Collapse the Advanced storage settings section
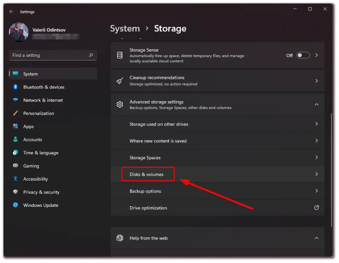 tap(316, 104)
